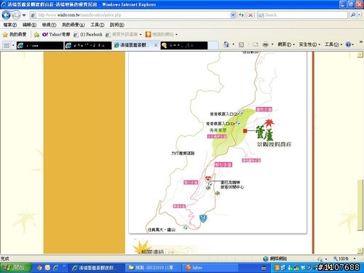Click the 力行產業道路 label on the map
The width and height of the screenshot is (364, 273).
(183, 153)
